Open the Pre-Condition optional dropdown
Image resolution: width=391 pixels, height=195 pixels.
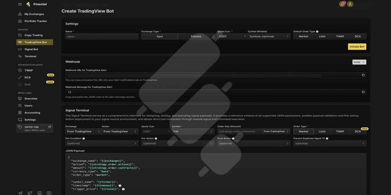tap(102, 144)
